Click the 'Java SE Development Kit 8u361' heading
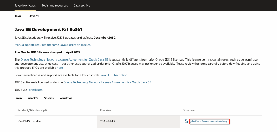 click(x=48, y=30)
